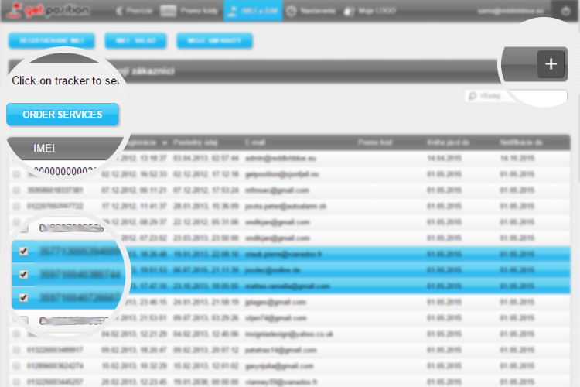Click the MOJE SIM KARTY button
The width and height of the screenshot is (580, 387).
pos(214,40)
